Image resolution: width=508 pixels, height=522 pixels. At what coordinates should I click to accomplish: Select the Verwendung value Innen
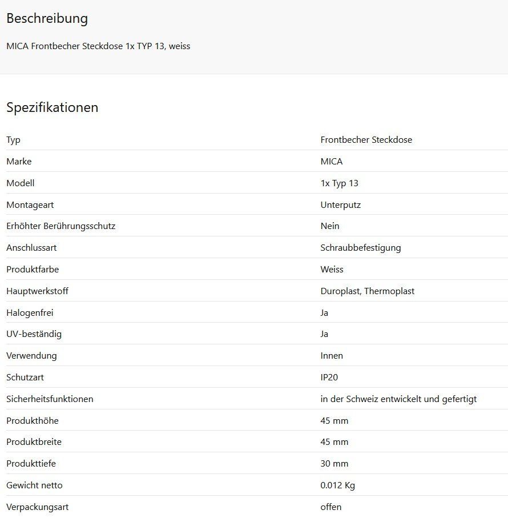[332, 356]
